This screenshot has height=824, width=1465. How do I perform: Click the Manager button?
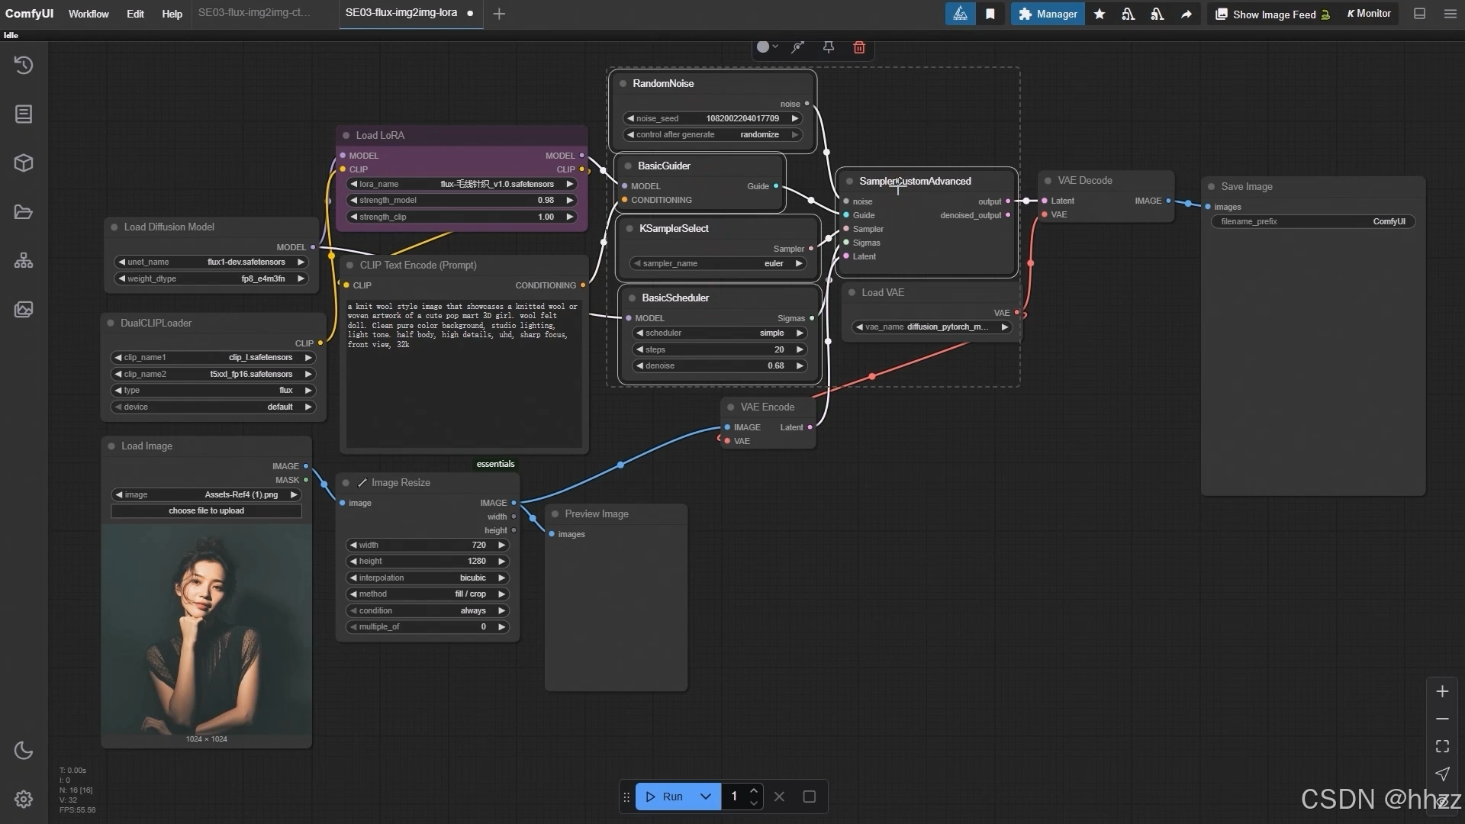(x=1048, y=14)
